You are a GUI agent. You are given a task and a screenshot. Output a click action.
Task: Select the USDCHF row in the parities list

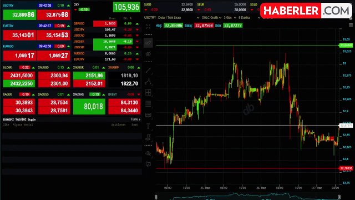[106, 47]
